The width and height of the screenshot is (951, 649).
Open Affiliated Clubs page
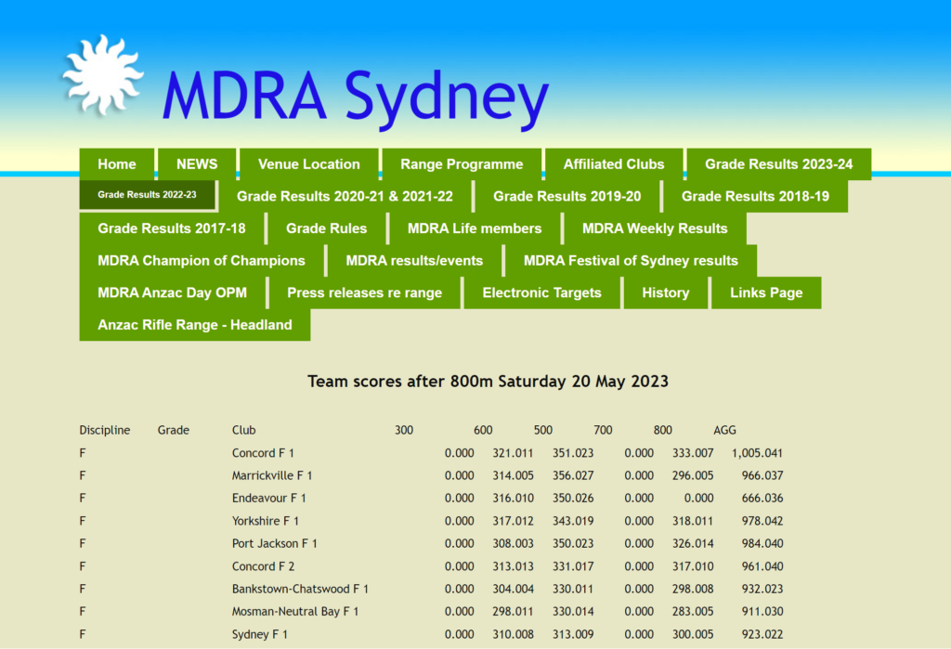point(614,164)
